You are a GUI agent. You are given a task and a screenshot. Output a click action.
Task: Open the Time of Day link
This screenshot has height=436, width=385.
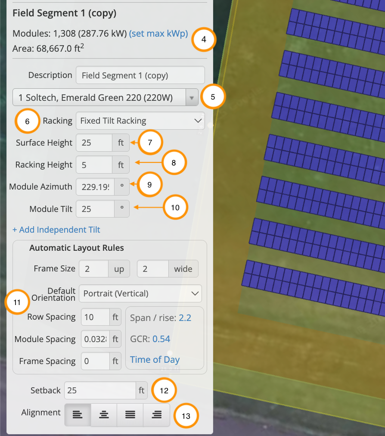tap(155, 360)
